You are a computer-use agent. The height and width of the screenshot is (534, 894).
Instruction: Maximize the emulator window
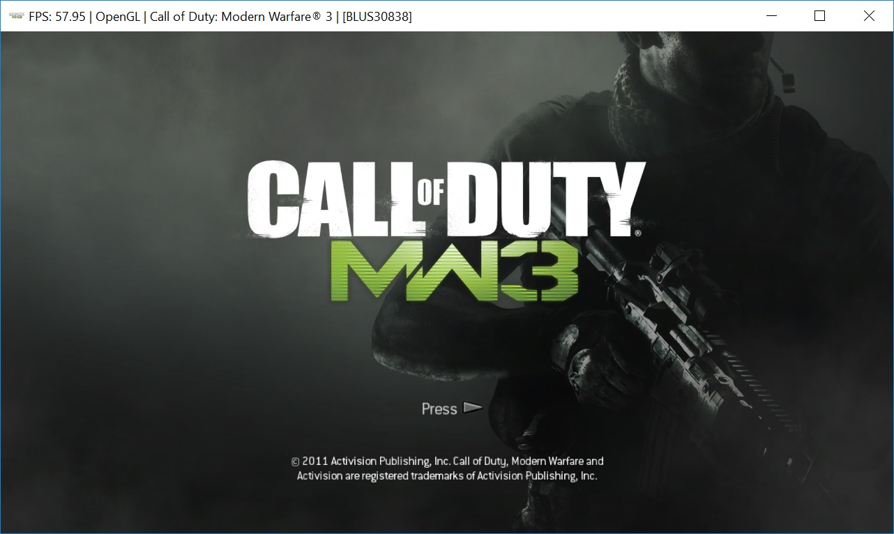click(820, 16)
